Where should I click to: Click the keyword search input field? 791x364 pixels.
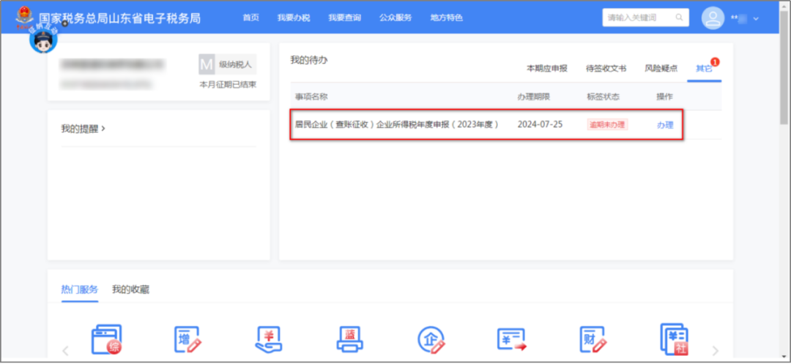click(x=646, y=18)
